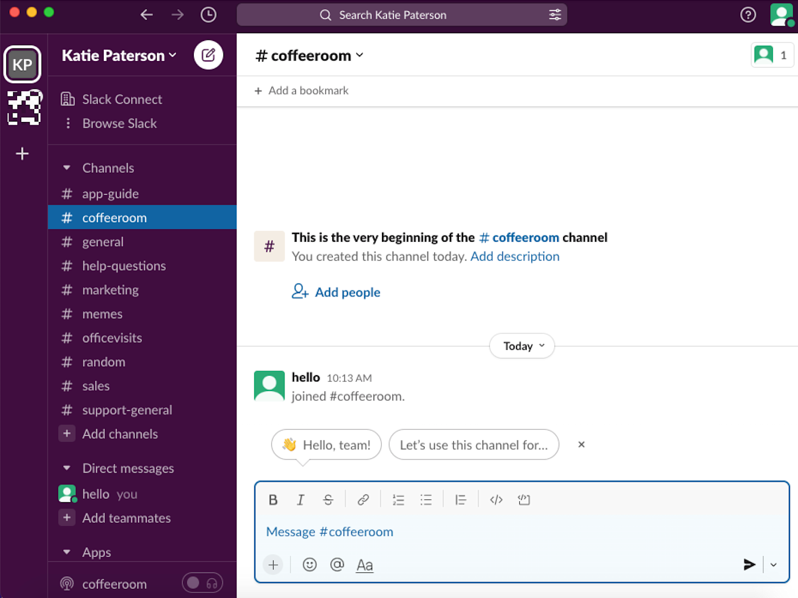Screen dimensions: 798x598
Task: Click the Add description link
Action: [x=515, y=257]
